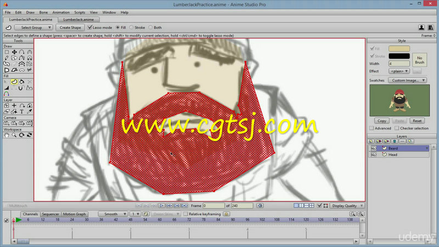This screenshot has height=247, width=439.
Task: Click the timeline zoom-out magnifier icon
Action: [x=353, y=214]
